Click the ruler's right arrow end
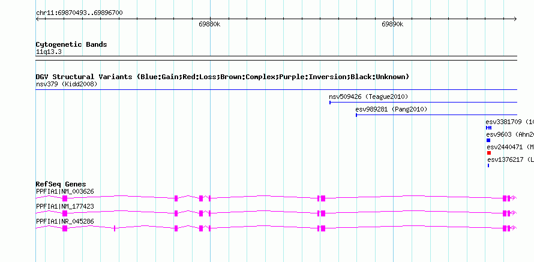The image size is (534, 262). [x=515, y=19]
